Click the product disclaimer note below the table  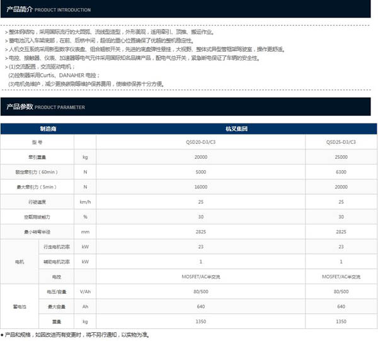(x=76, y=335)
